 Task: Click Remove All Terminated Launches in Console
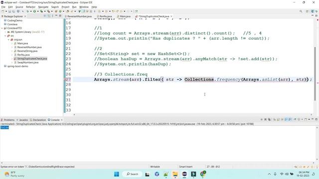pyautogui.click(x=269, y=119)
